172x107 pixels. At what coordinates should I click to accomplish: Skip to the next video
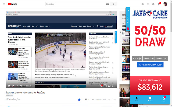(x=17, y=86)
